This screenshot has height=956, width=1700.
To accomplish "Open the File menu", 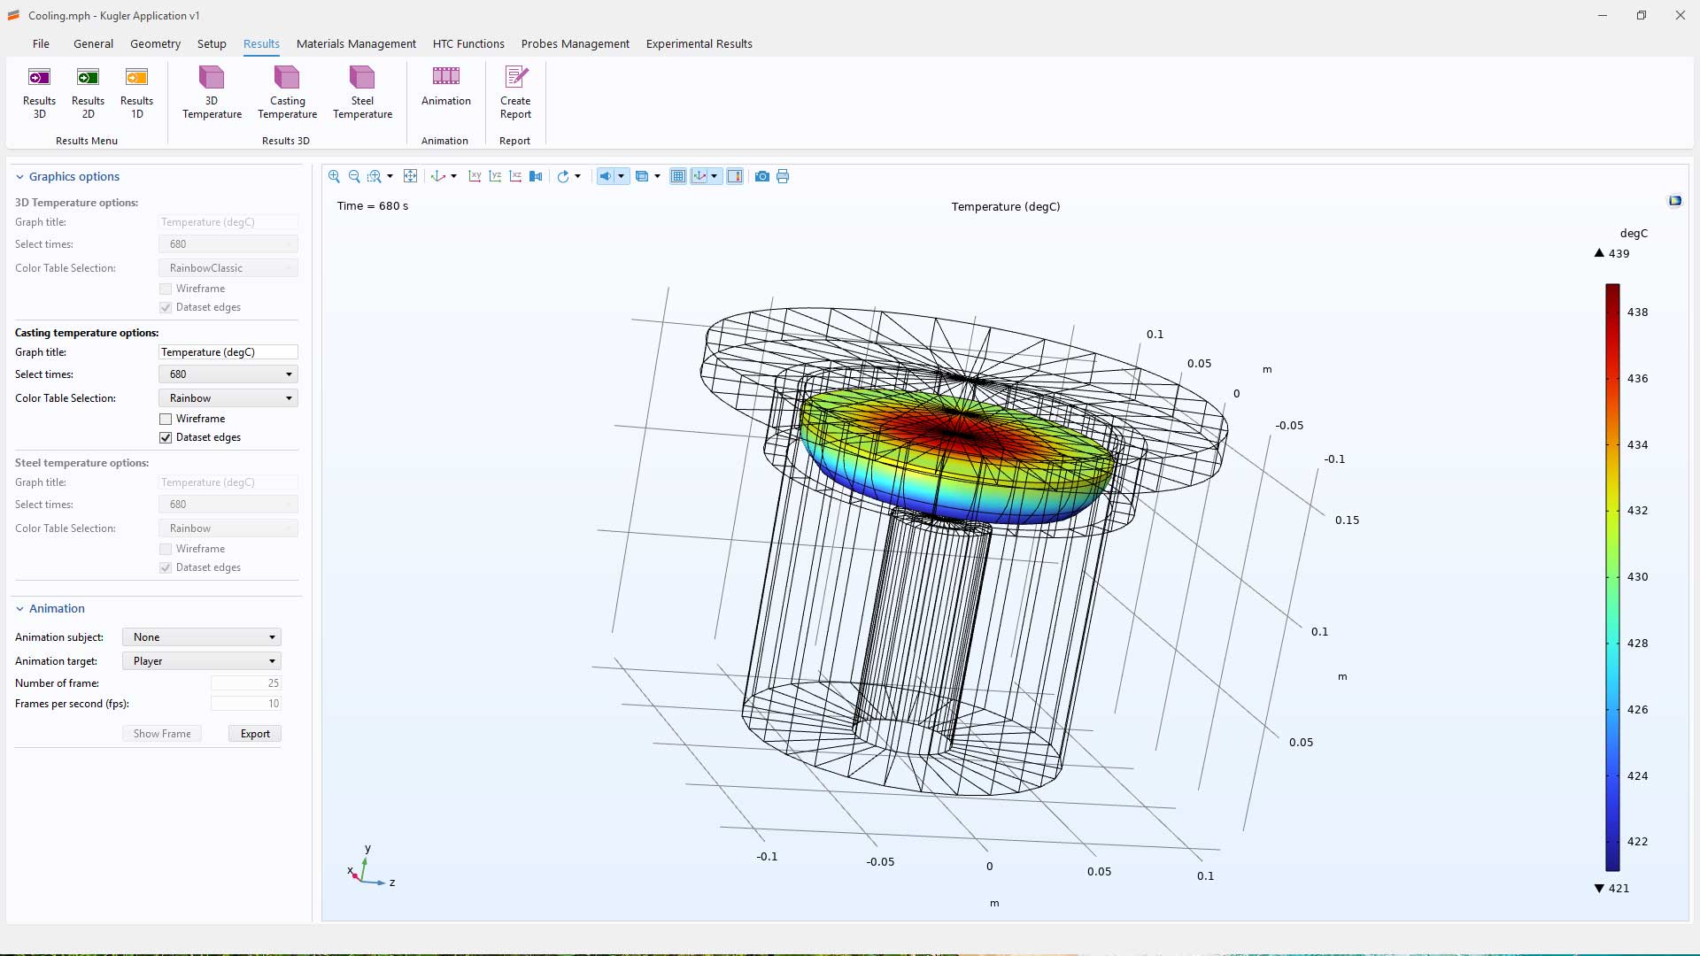I will (x=41, y=43).
